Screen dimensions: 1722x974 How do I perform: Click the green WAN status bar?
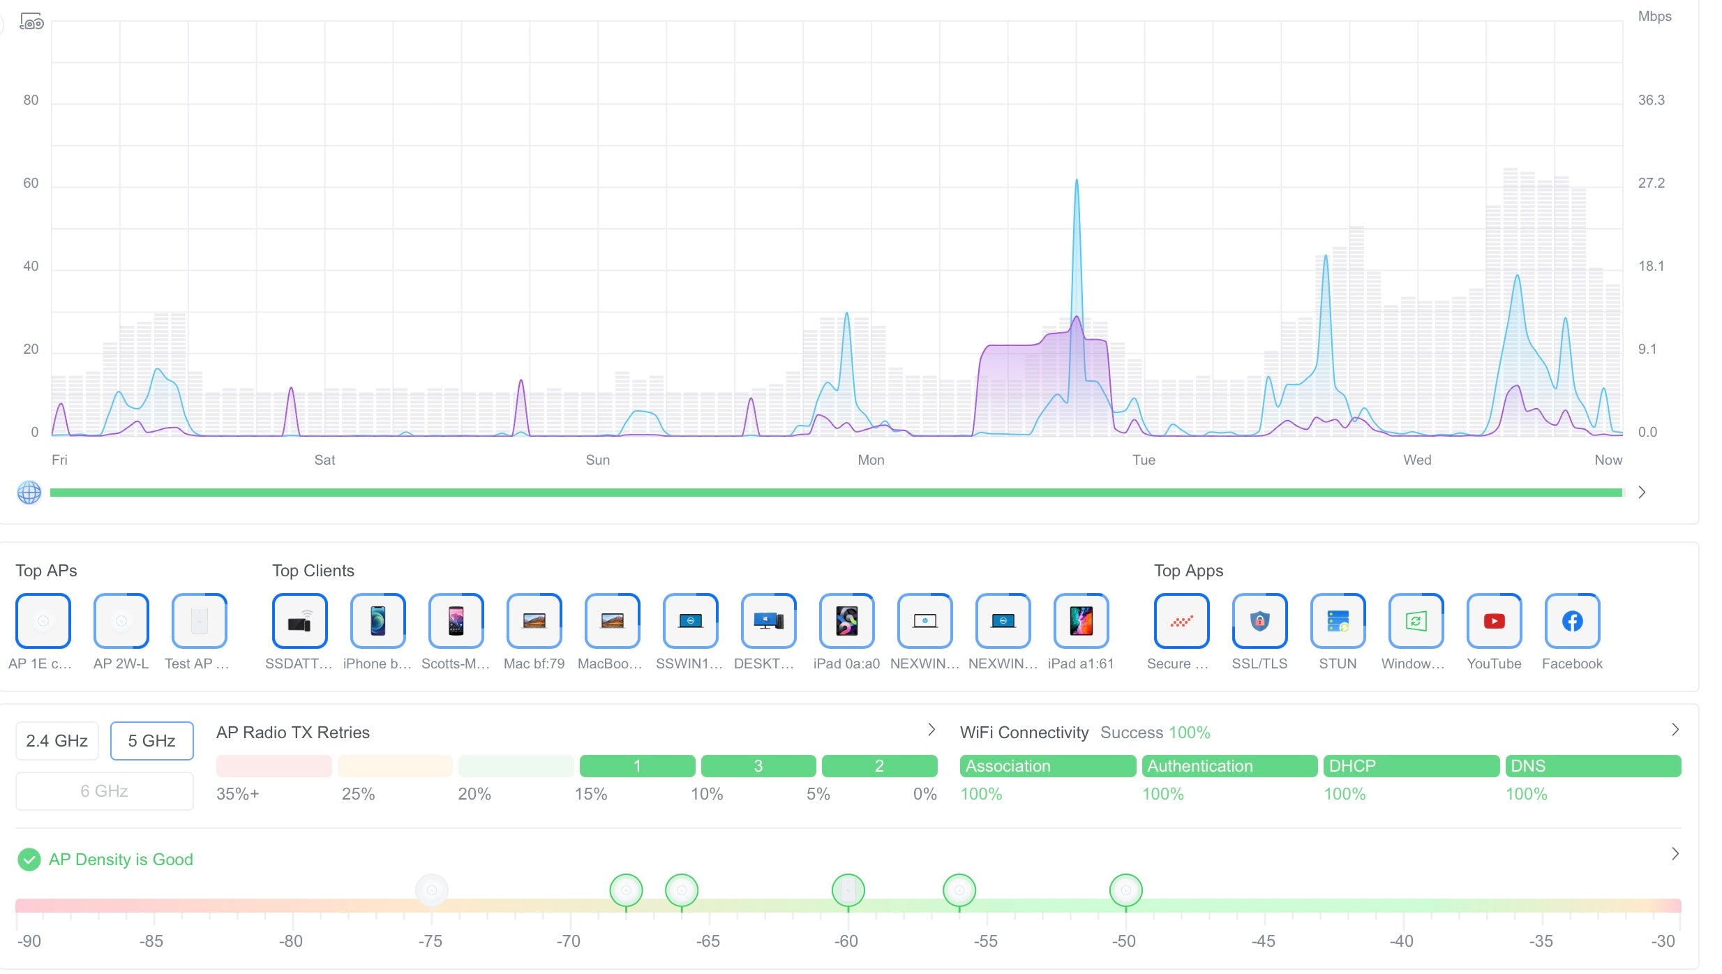tap(837, 492)
